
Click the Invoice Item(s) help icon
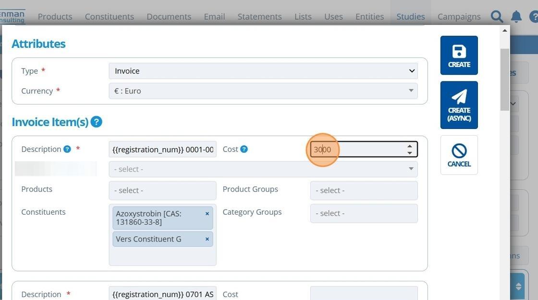point(96,122)
